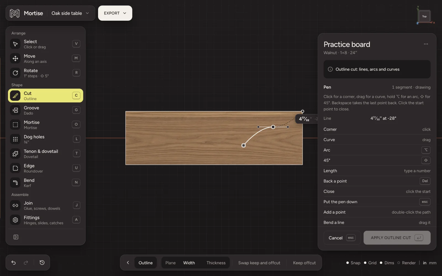Enable Render mode
The image size is (442, 276).
407,263
